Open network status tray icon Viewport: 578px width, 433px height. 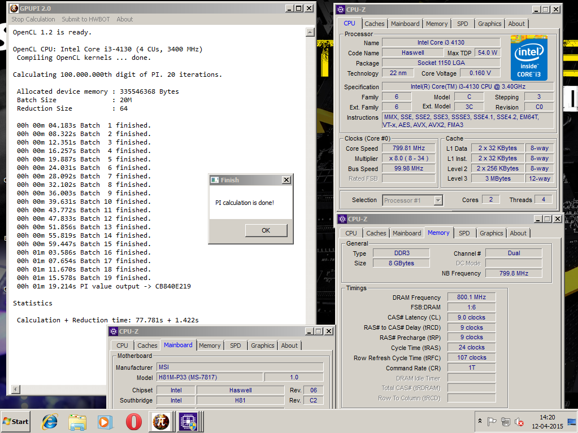(505, 422)
